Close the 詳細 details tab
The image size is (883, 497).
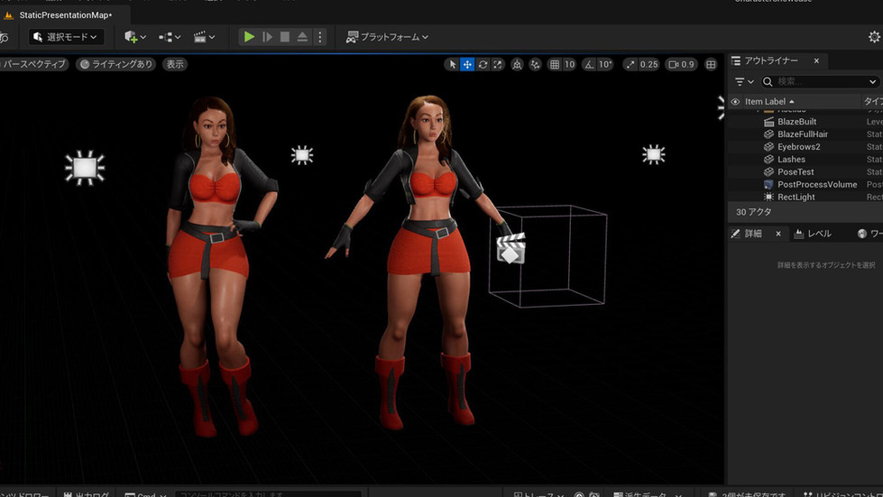click(778, 234)
